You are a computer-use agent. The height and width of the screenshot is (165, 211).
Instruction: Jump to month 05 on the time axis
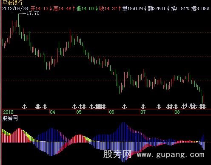click(x=79, y=112)
